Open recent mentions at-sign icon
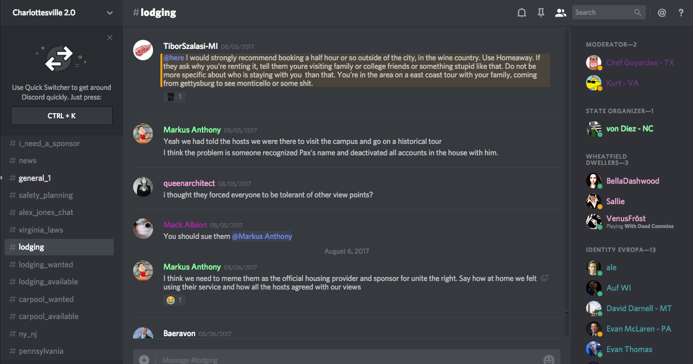 pyautogui.click(x=662, y=13)
